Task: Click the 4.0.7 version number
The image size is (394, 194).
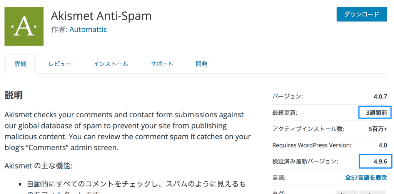Action: (x=380, y=96)
